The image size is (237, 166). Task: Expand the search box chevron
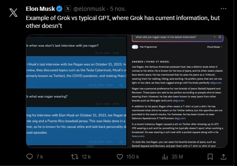point(214,37)
